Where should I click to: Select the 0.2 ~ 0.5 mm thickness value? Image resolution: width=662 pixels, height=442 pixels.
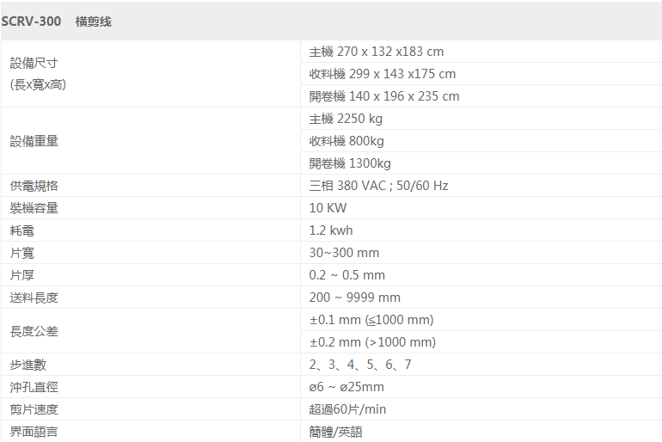(346, 275)
